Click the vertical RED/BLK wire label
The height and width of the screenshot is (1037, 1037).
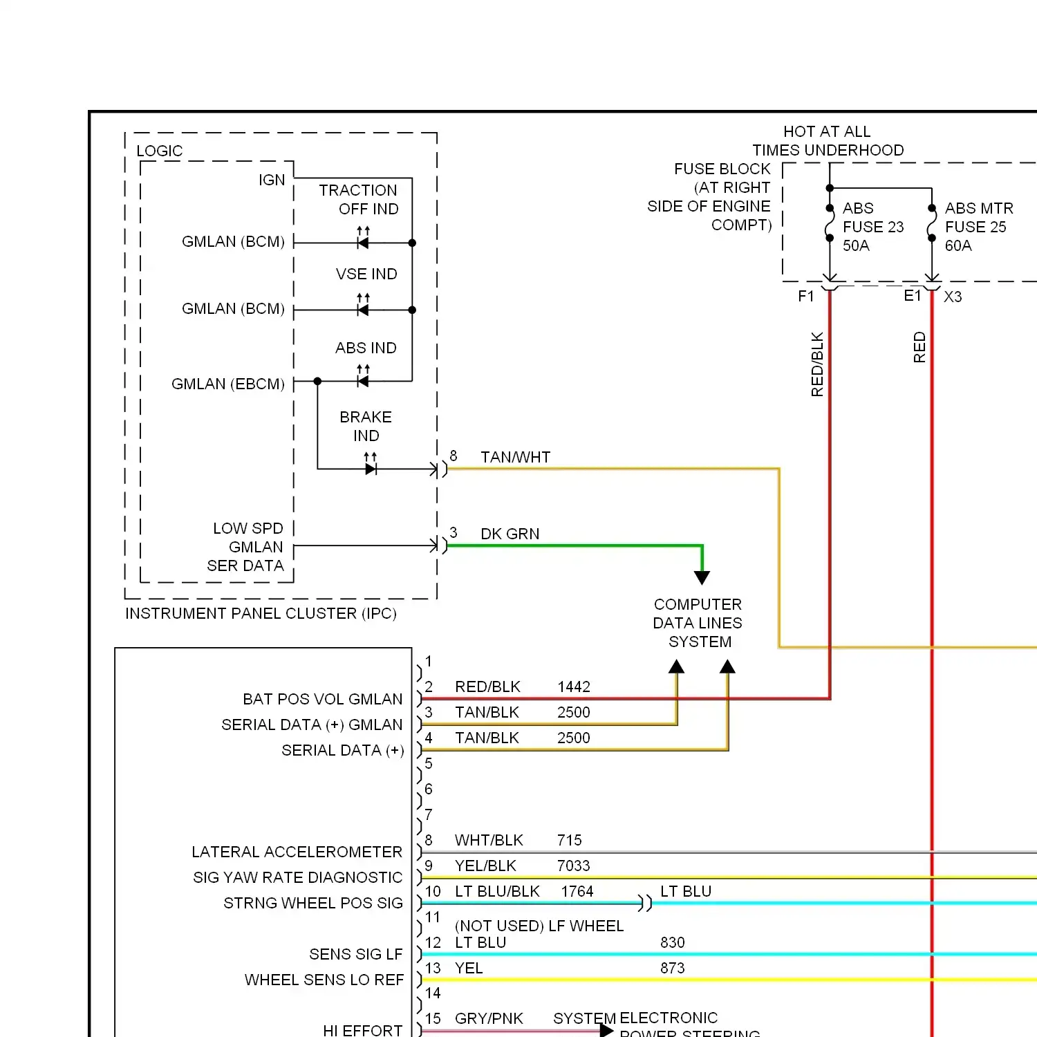[x=817, y=364]
